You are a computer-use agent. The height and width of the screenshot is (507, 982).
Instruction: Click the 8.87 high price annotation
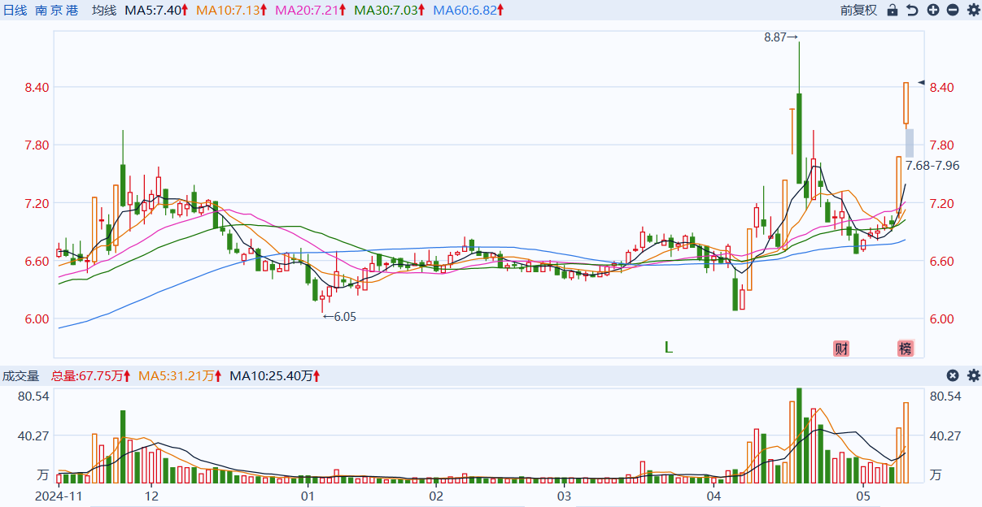click(x=781, y=37)
